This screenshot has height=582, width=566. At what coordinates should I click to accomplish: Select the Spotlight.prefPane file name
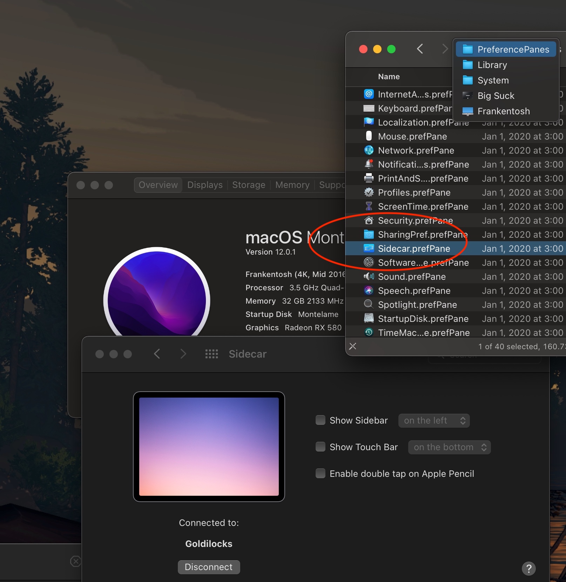(417, 305)
